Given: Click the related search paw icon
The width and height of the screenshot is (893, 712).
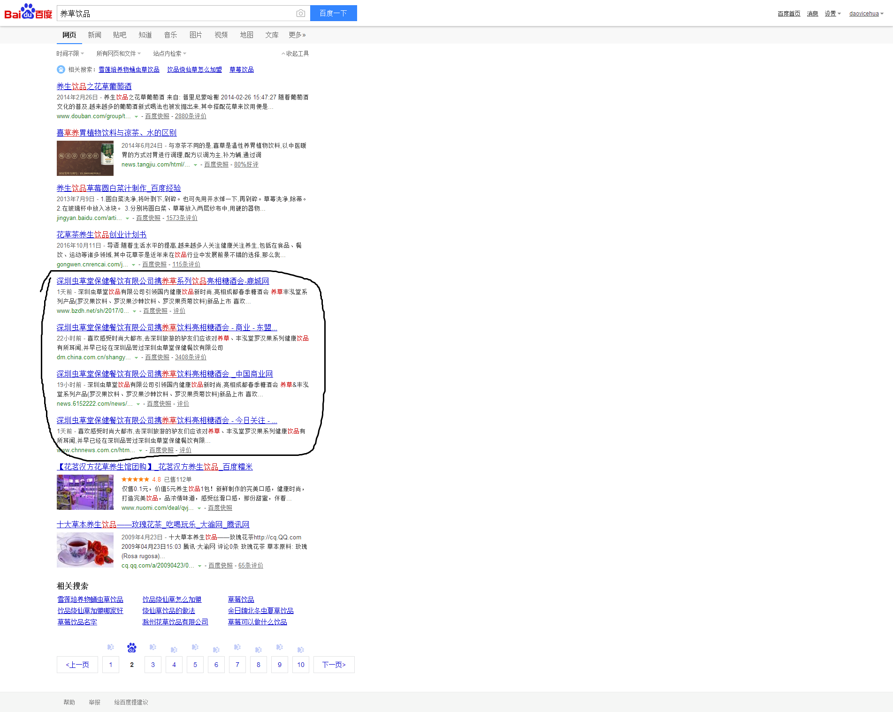Looking at the screenshot, I should point(61,69).
